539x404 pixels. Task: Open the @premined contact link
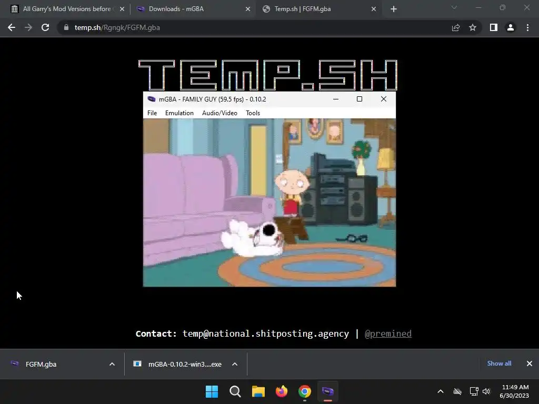(x=388, y=334)
